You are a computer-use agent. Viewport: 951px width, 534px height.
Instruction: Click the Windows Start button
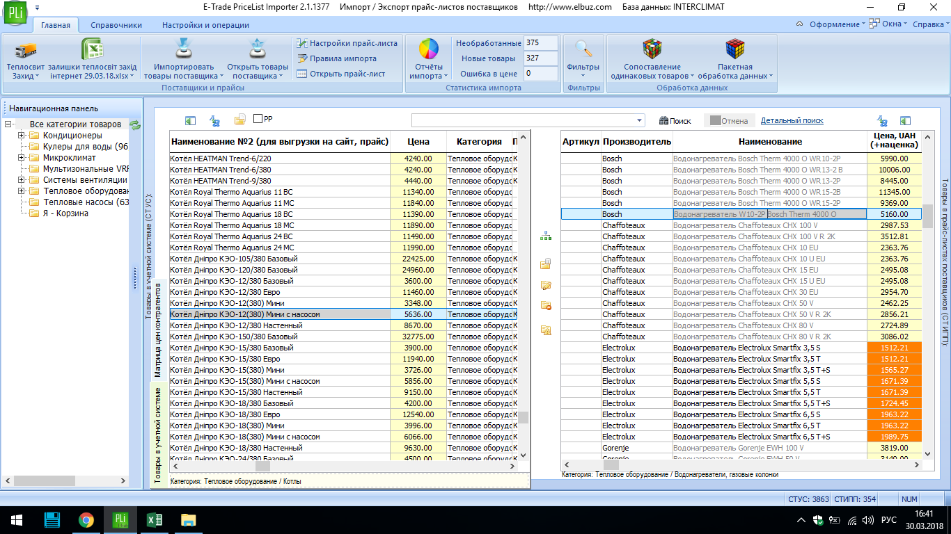point(17,520)
